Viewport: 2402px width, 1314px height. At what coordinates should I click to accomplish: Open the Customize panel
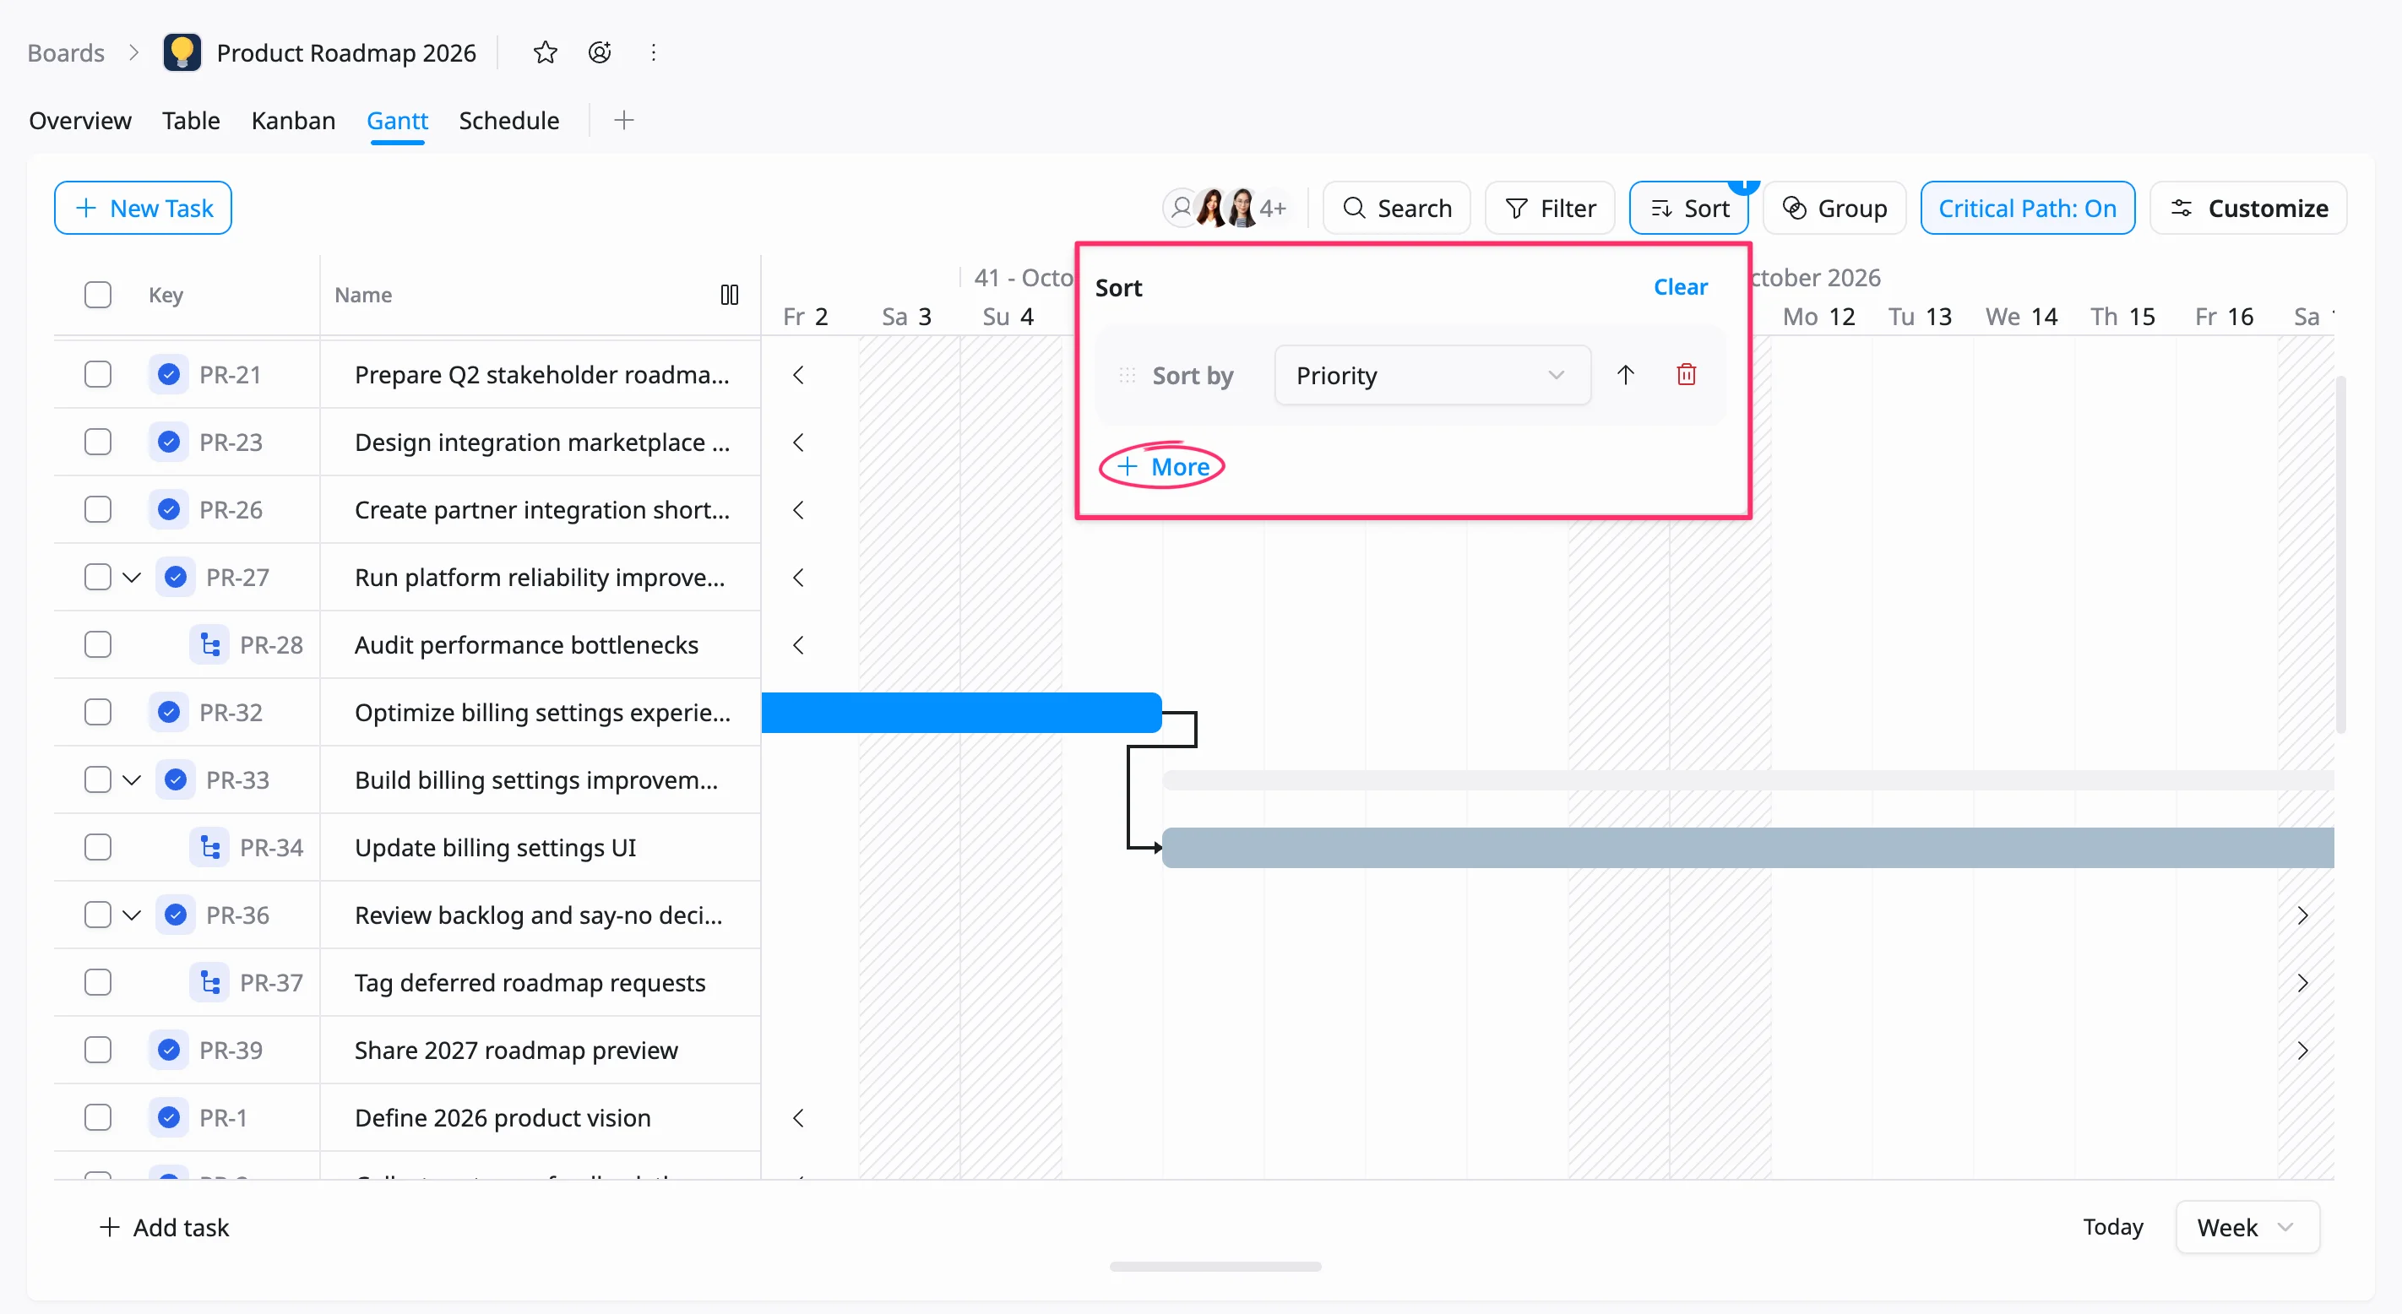[2248, 208]
